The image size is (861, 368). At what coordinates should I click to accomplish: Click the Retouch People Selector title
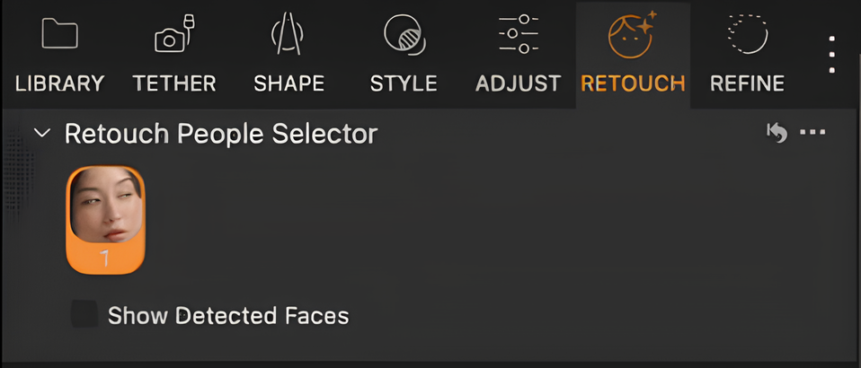pos(221,133)
